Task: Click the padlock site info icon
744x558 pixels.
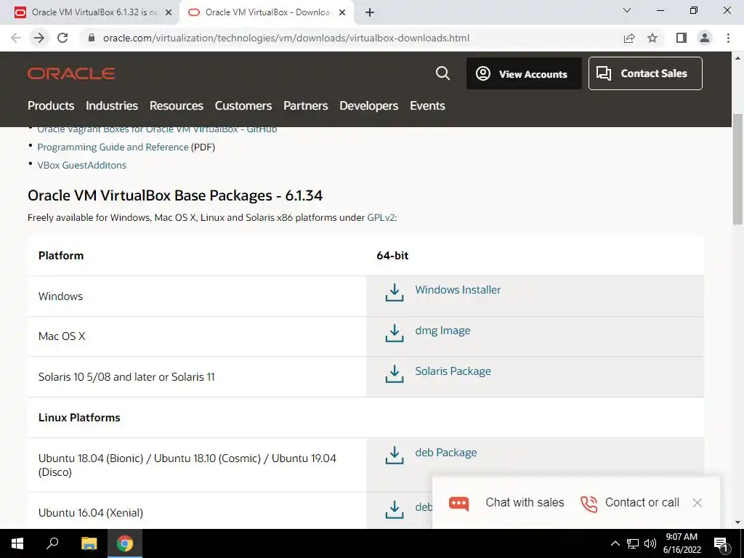Action: (92, 38)
